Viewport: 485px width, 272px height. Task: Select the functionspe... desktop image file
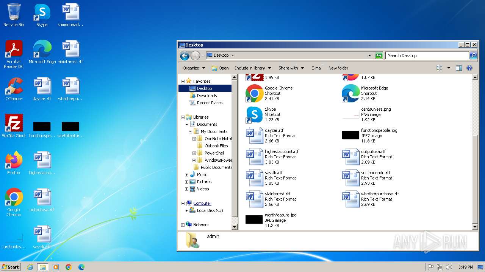point(42,130)
